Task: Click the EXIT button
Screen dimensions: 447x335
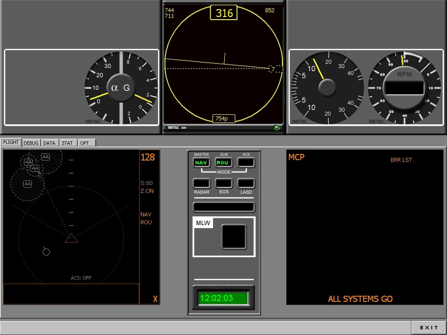Action: tap(429, 327)
